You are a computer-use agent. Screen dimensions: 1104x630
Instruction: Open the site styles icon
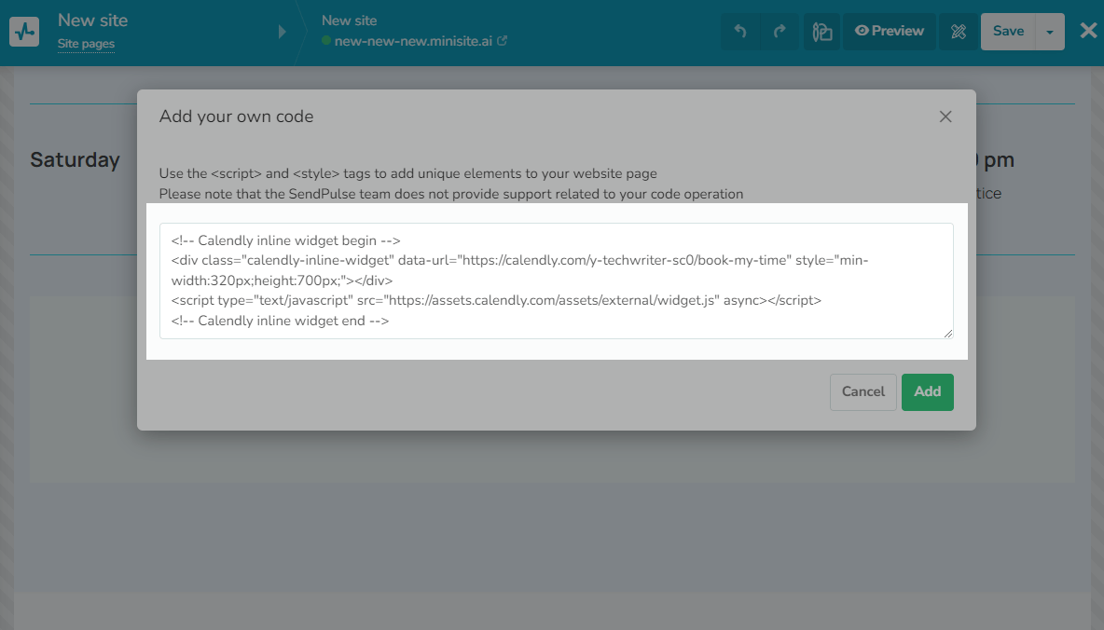pos(821,32)
